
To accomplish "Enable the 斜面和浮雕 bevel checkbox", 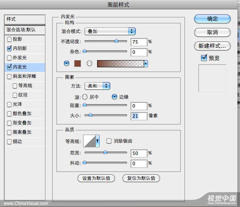I will tap(9, 76).
